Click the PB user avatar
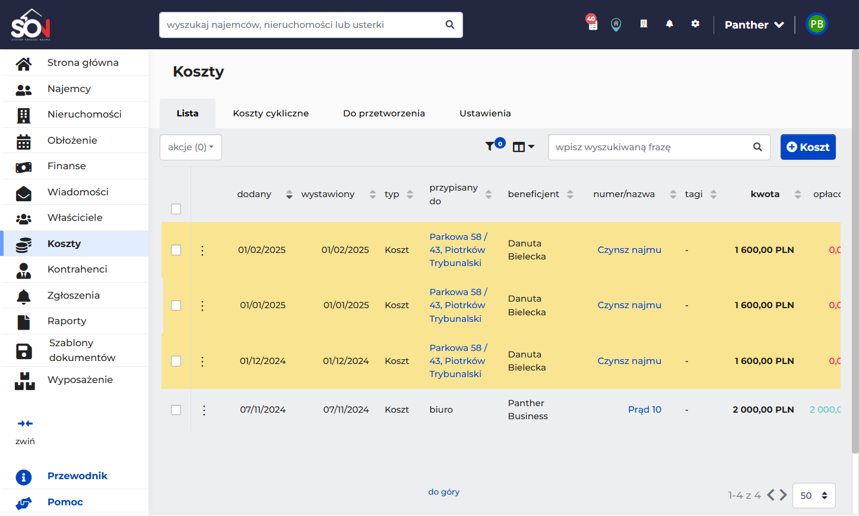The width and height of the screenshot is (859, 516). coord(817,24)
